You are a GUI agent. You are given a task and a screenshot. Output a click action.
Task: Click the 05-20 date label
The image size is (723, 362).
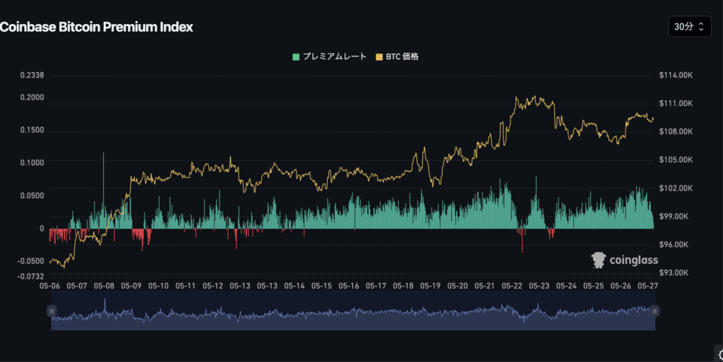[x=458, y=286]
